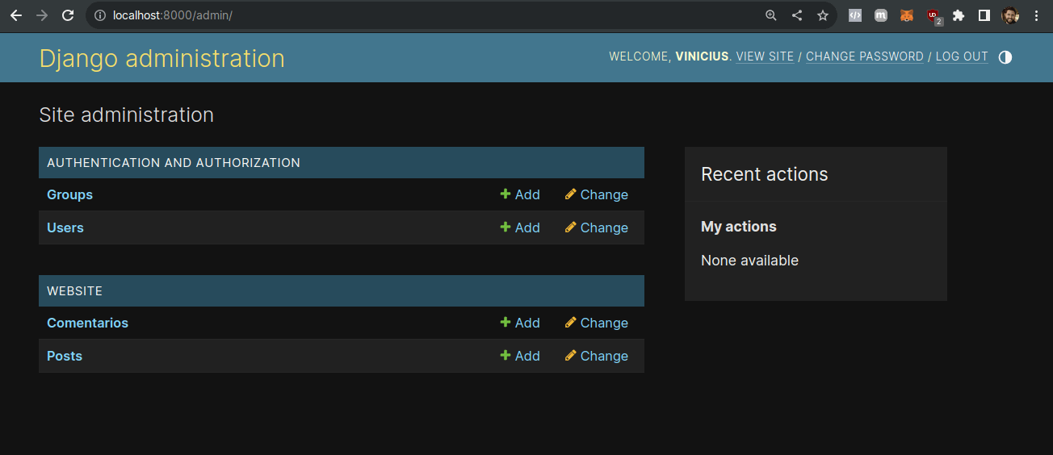Click the user profile avatar

pyautogui.click(x=1010, y=15)
